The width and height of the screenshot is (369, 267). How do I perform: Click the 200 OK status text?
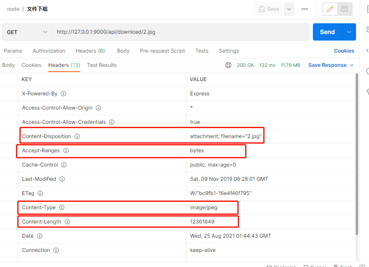tap(246, 65)
